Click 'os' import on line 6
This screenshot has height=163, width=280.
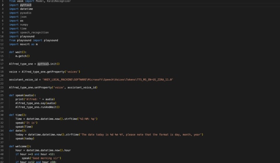pyautogui.click(x=21, y=21)
